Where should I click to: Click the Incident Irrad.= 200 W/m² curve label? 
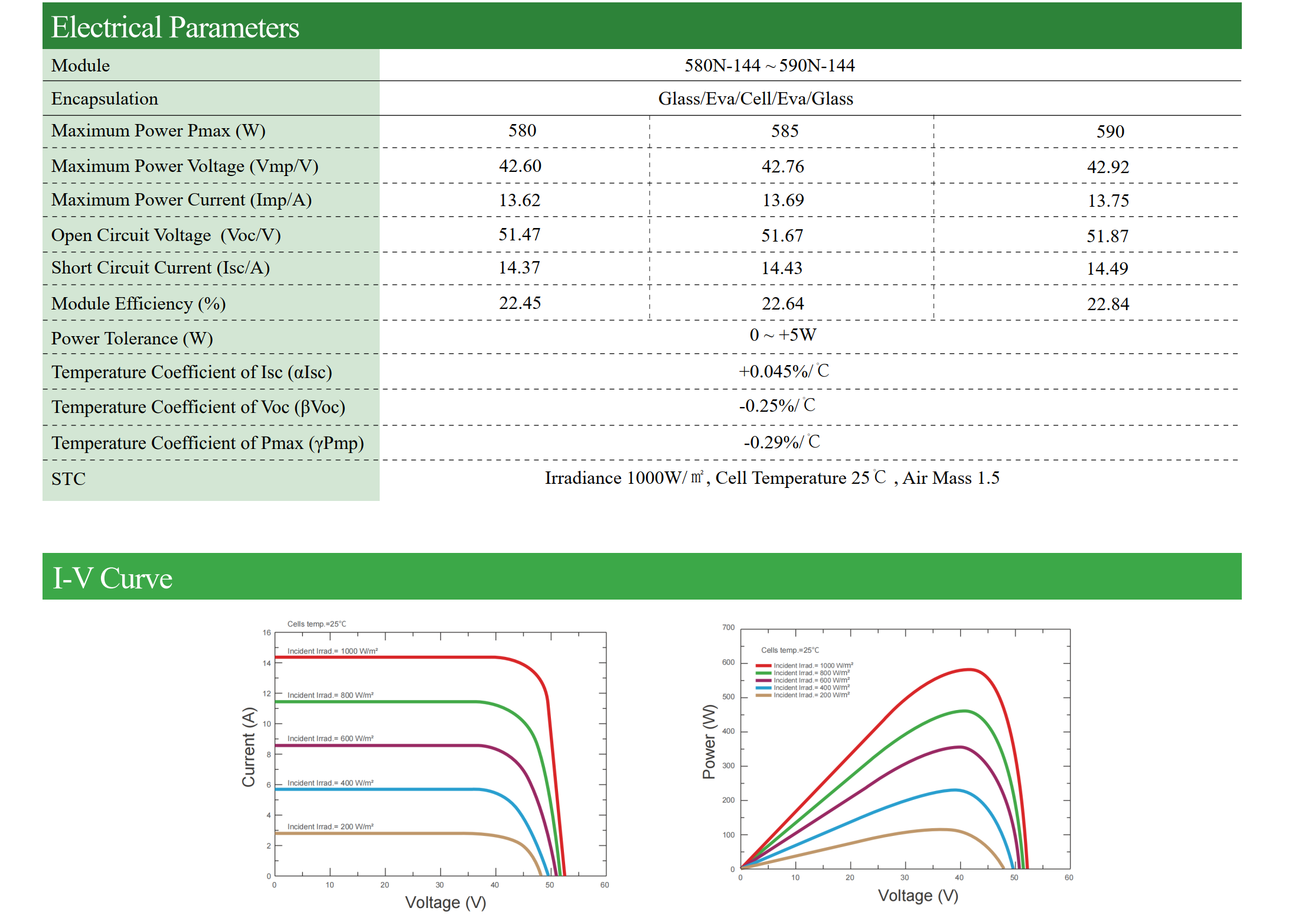coord(330,826)
